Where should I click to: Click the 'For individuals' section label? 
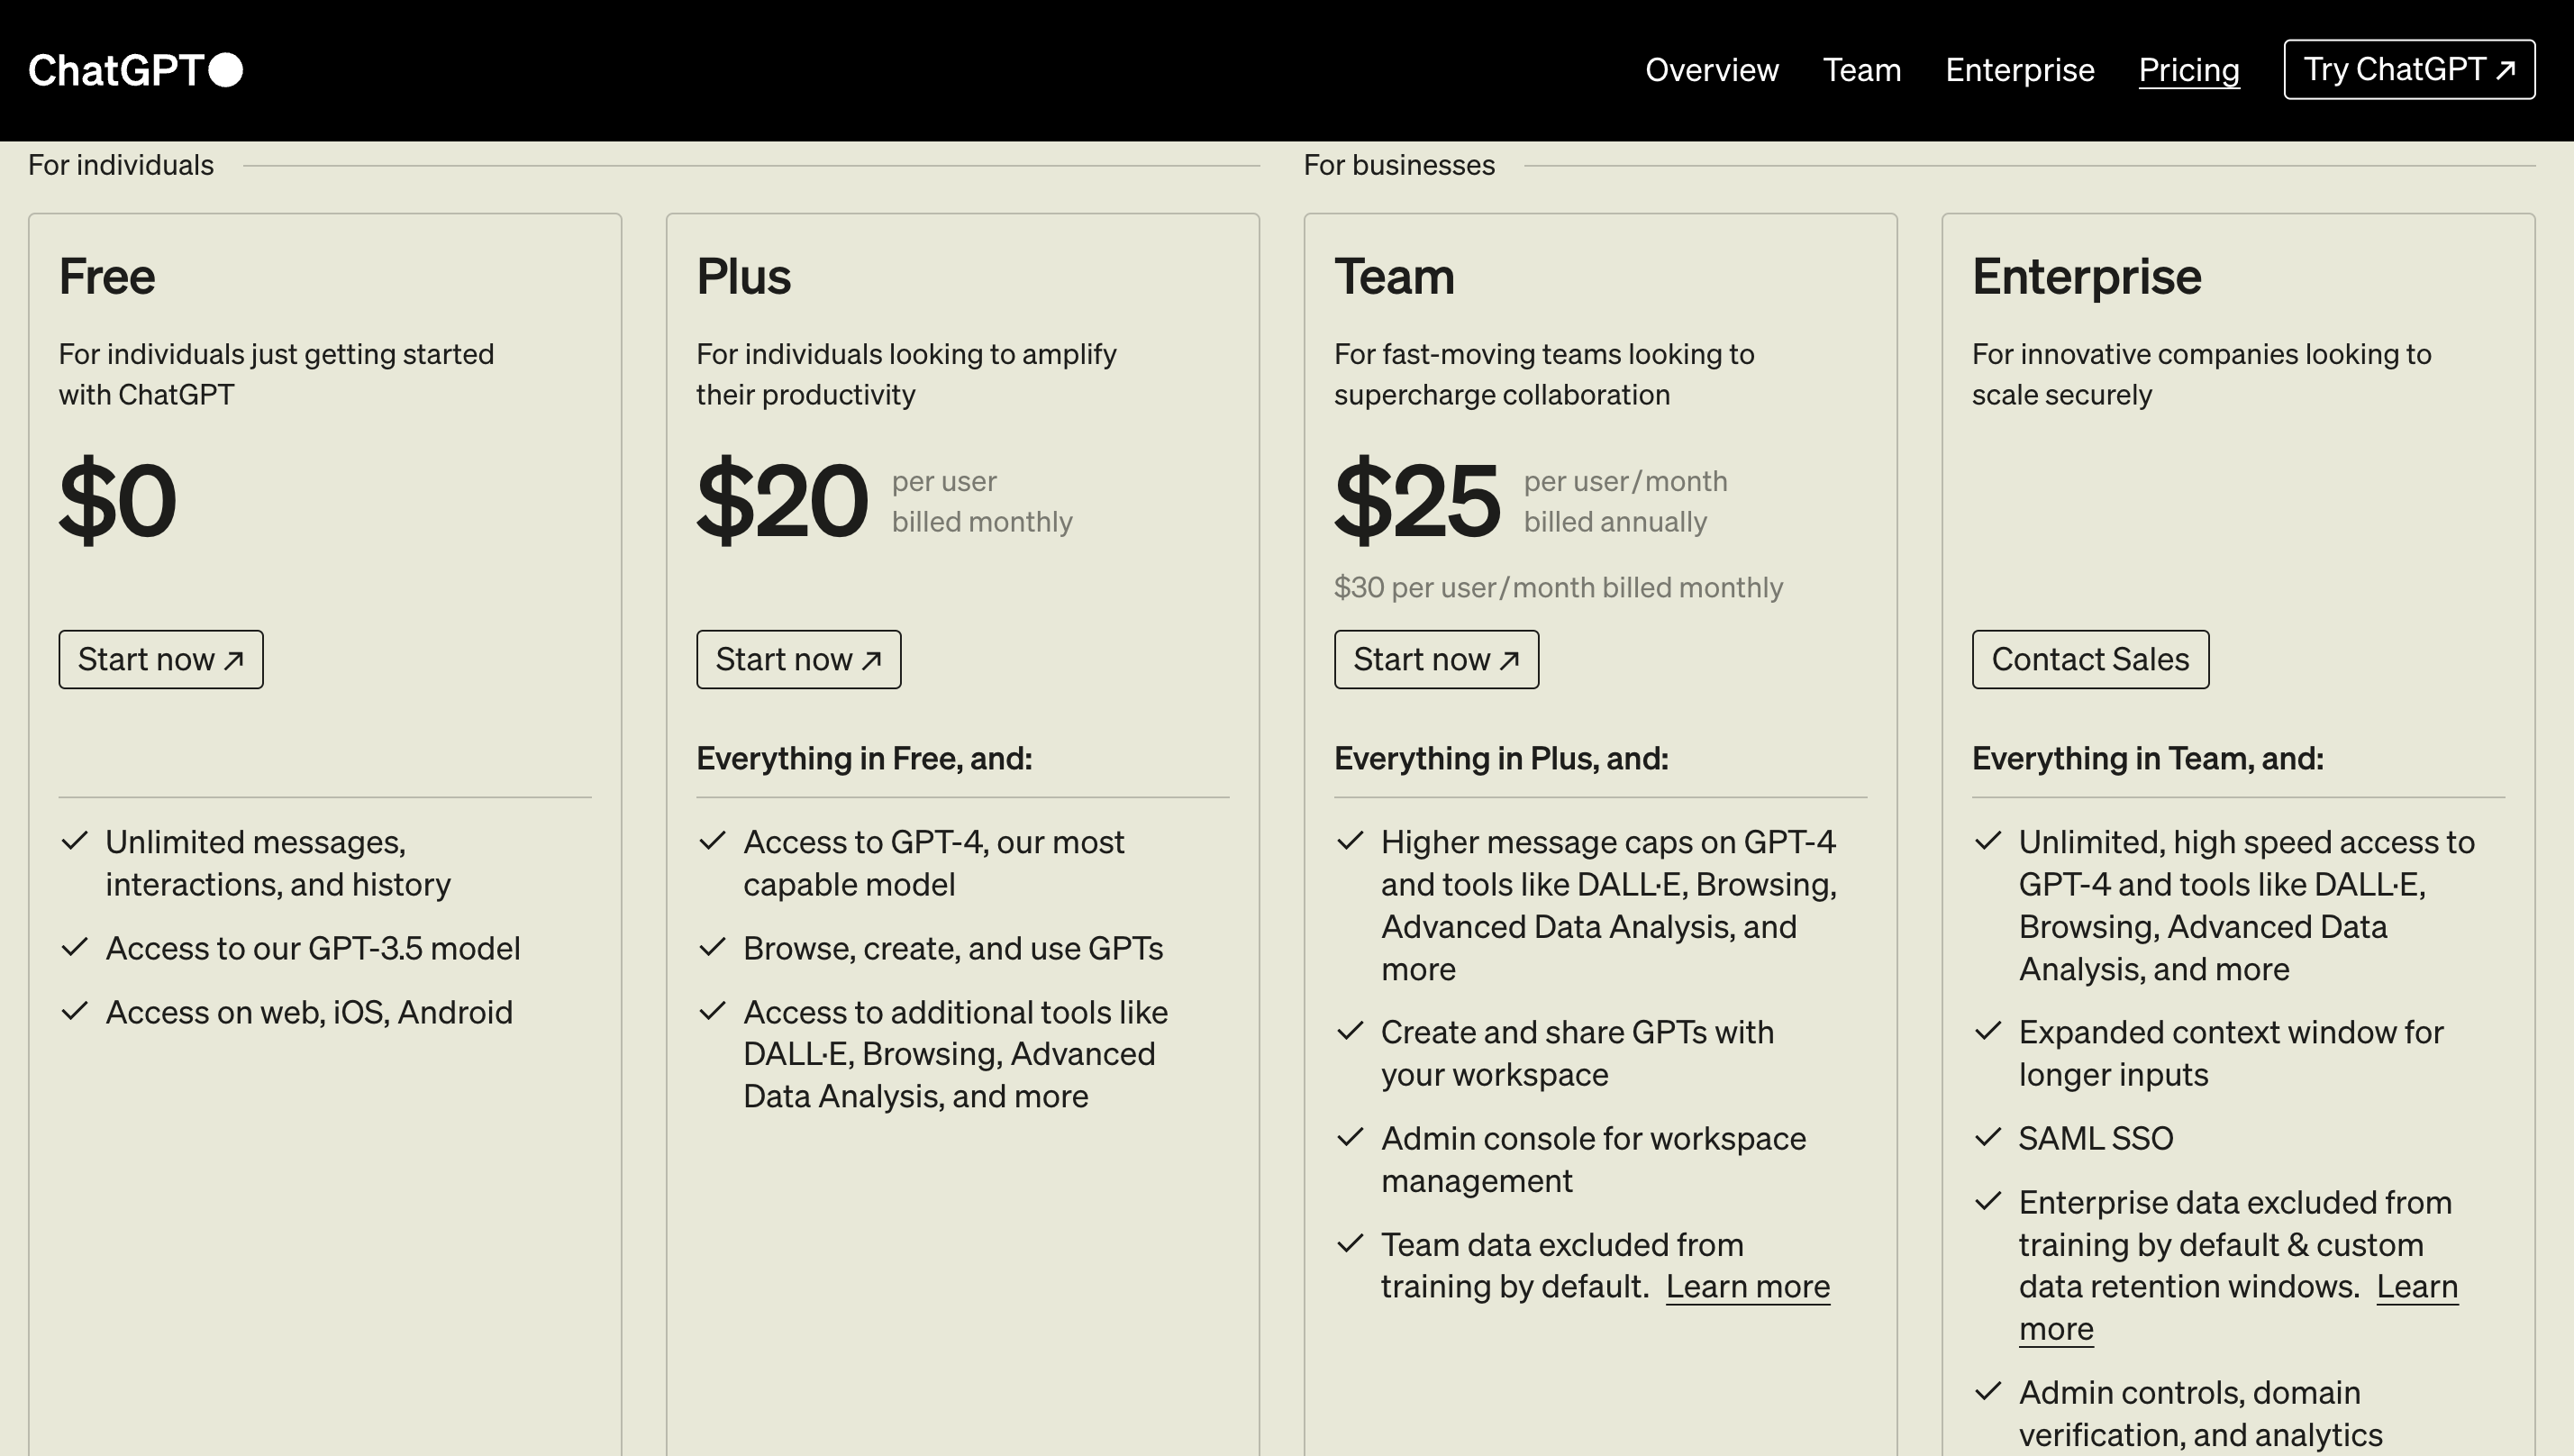click(x=121, y=165)
